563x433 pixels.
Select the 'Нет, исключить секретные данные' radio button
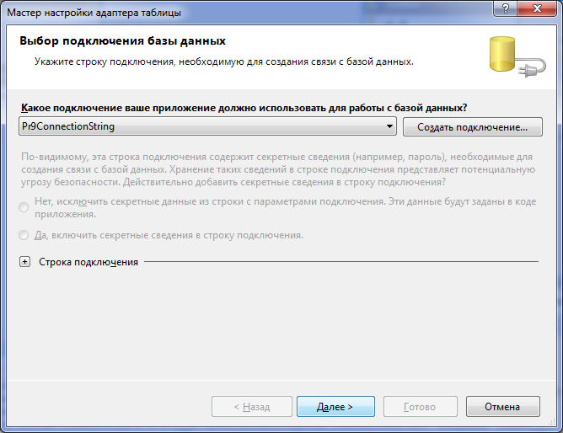[24, 207]
